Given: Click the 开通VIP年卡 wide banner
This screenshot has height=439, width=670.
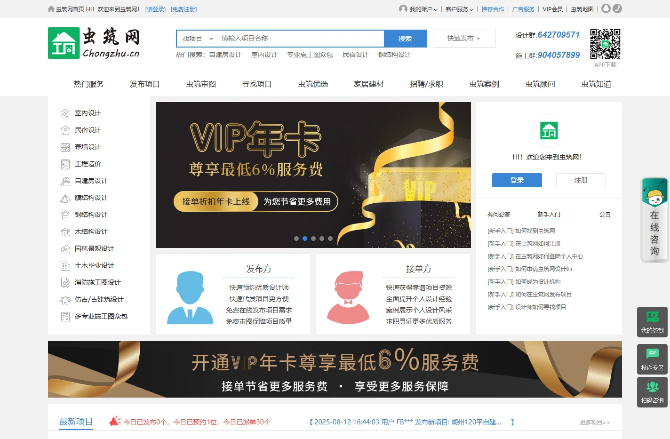Looking at the screenshot, I should pyautogui.click(x=335, y=369).
